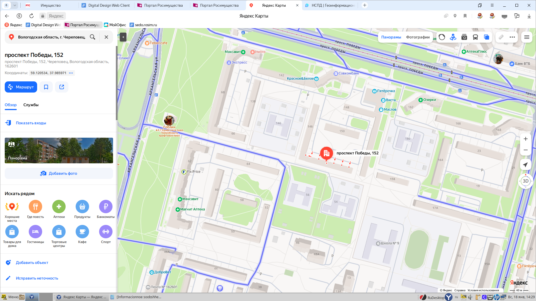
Task: Open Исправить неточность link
Action: click(x=37, y=278)
